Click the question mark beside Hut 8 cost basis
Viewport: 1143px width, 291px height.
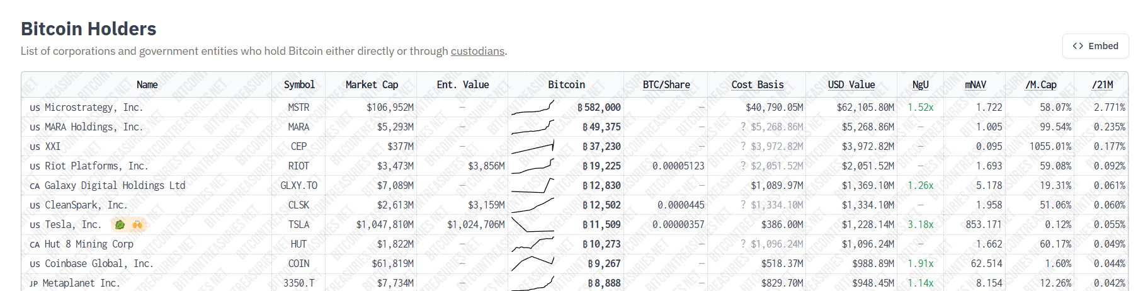[x=744, y=244]
